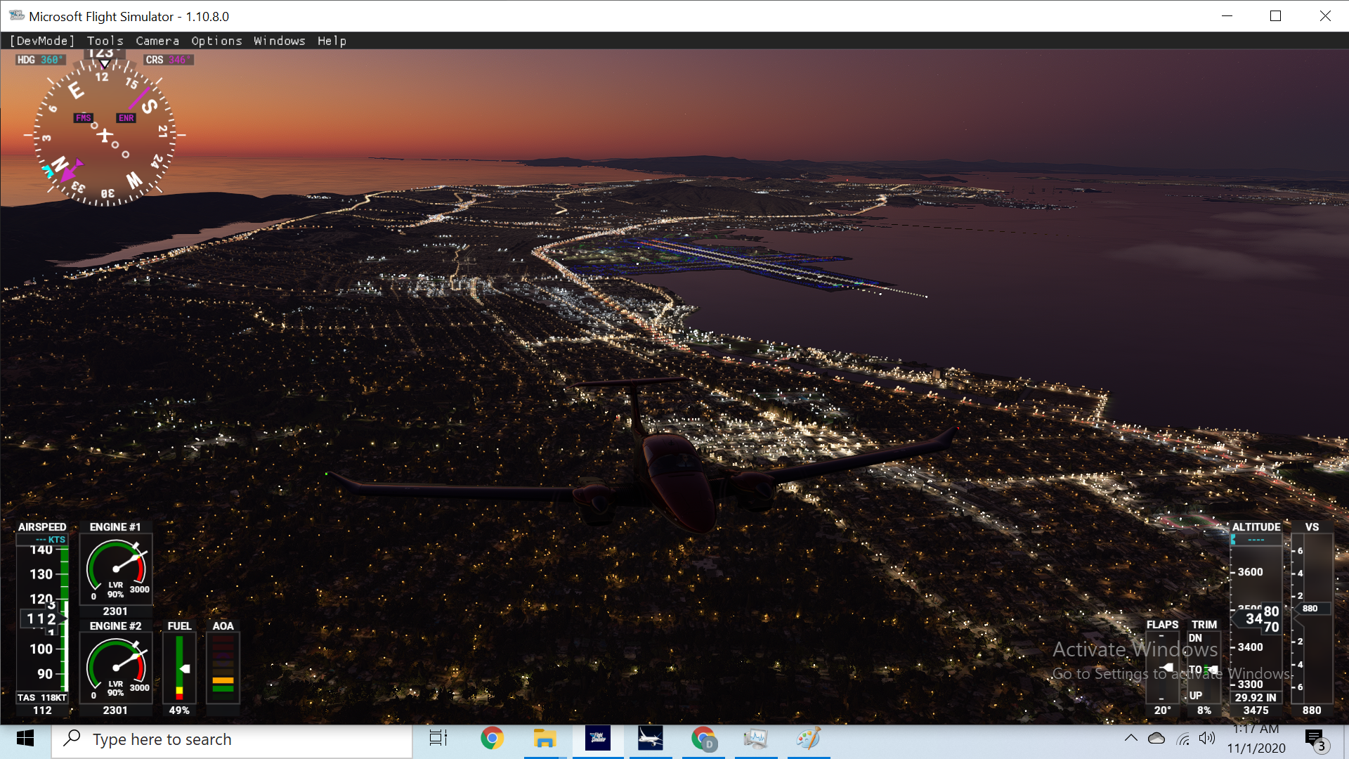Click the 20° flaps value
This screenshot has width=1349, height=759.
pos(1163,711)
